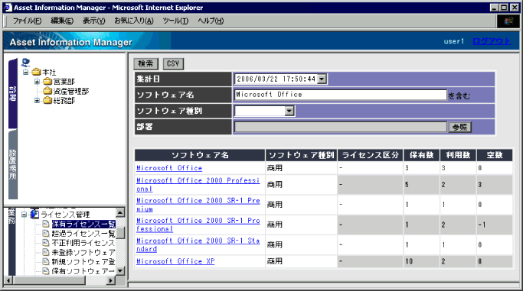Open Microsoft Office 2000 Professional link
This screenshot has width=523, height=291.
pos(198,185)
